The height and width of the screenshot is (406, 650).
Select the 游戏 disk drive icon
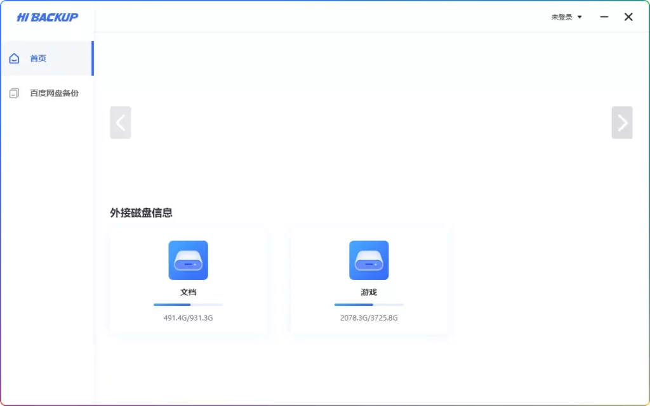[x=369, y=260]
